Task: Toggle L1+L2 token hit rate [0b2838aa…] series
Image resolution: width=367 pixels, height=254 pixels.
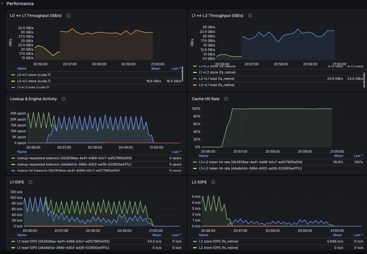Action: pyautogui.click(x=251, y=162)
